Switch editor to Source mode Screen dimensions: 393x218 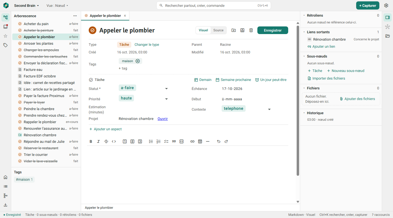[218, 30]
